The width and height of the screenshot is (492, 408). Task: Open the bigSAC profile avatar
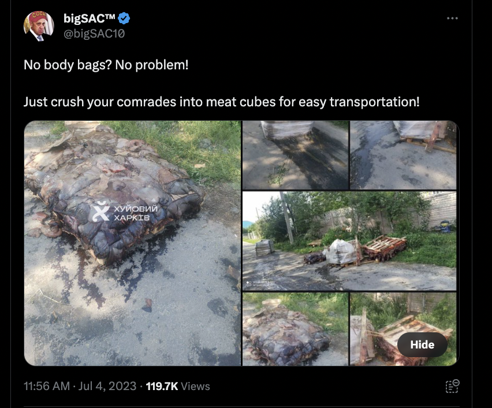[39, 26]
